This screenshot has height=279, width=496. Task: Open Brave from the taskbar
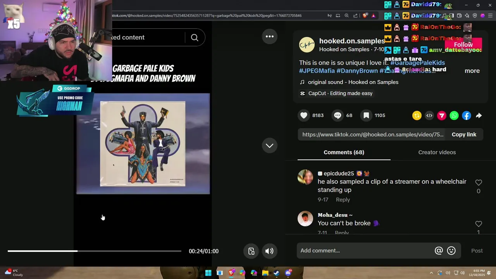231,273
